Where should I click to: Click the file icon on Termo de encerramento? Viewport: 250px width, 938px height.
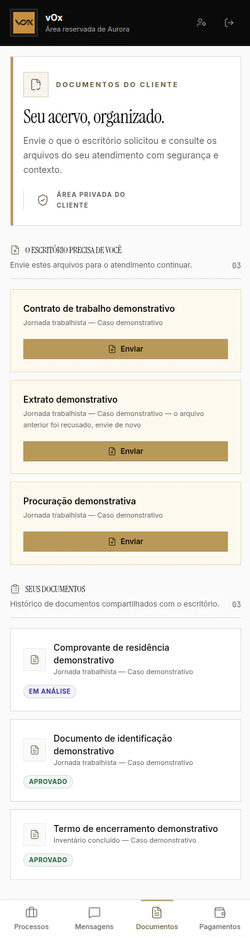tap(35, 834)
